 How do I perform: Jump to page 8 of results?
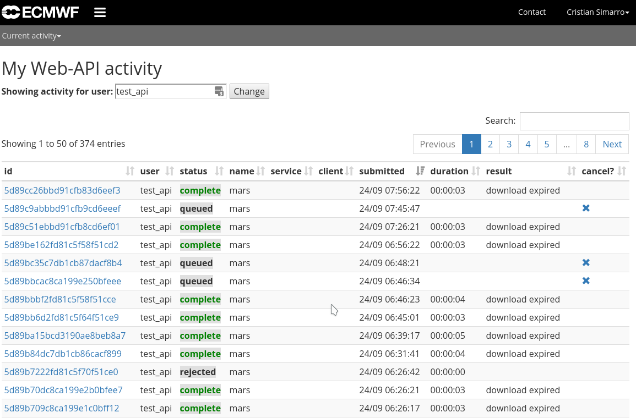[586, 144]
